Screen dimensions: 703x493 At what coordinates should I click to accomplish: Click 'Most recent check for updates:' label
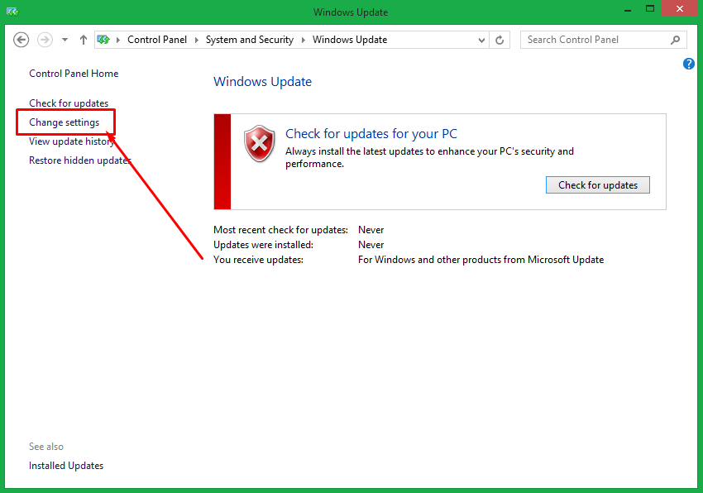click(x=280, y=230)
